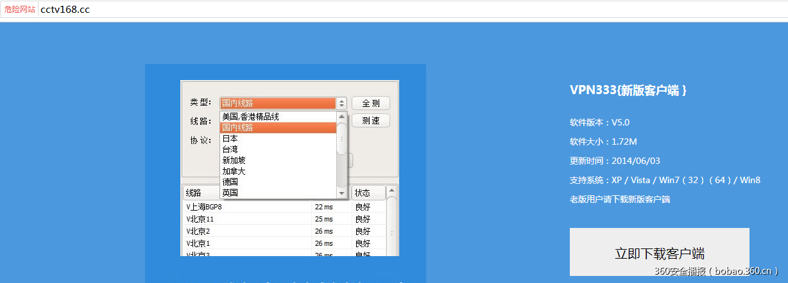Click the 良好 status for V上海BGP8

click(x=363, y=207)
